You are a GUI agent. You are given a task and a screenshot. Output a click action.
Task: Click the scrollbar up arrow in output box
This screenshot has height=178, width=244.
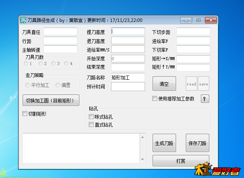pyautogui.click(x=142, y=137)
